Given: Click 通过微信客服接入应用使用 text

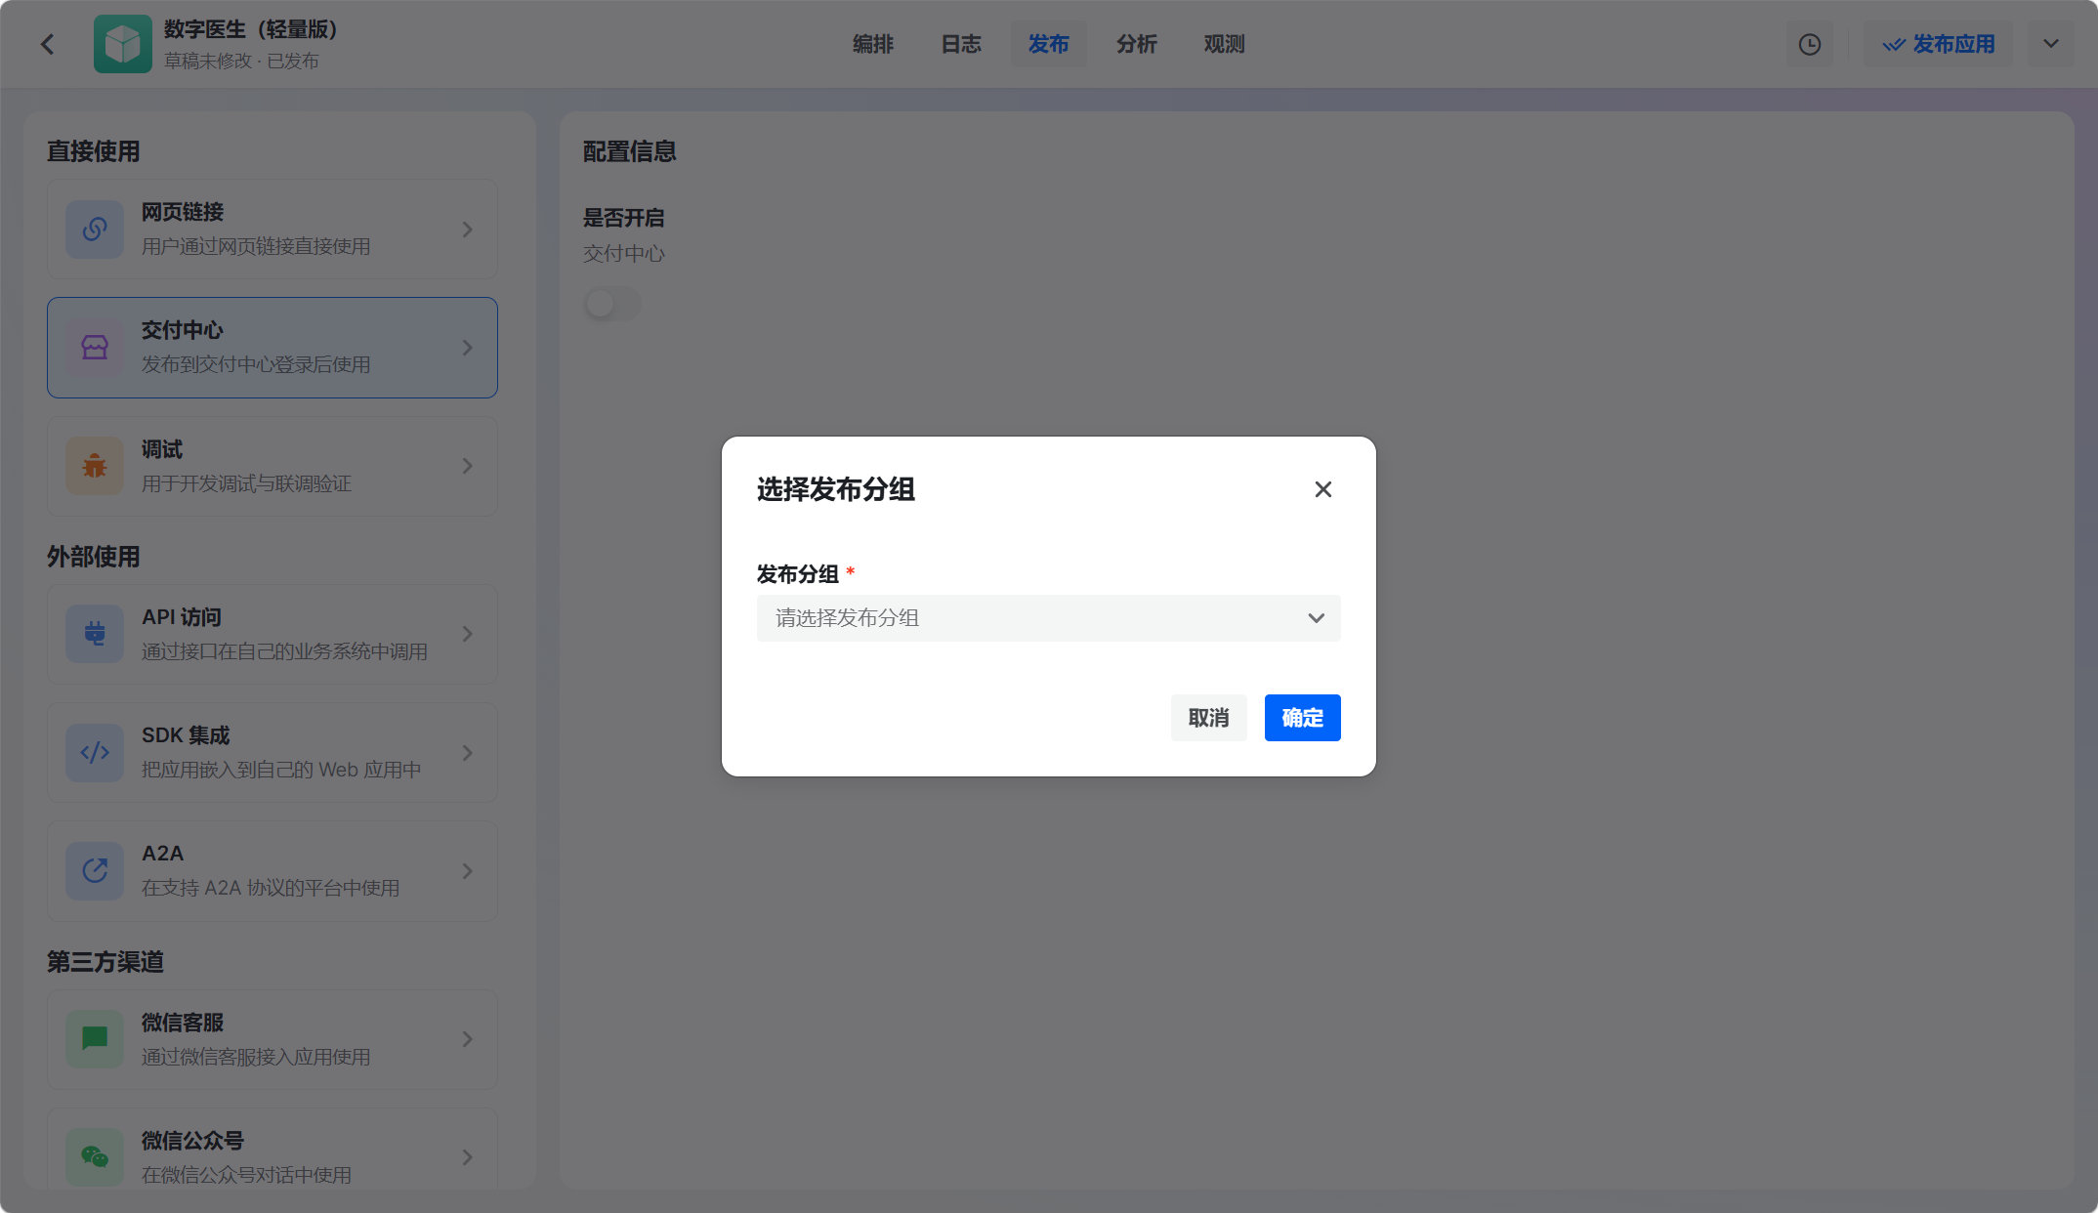Looking at the screenshot, I should (256, 1057).
